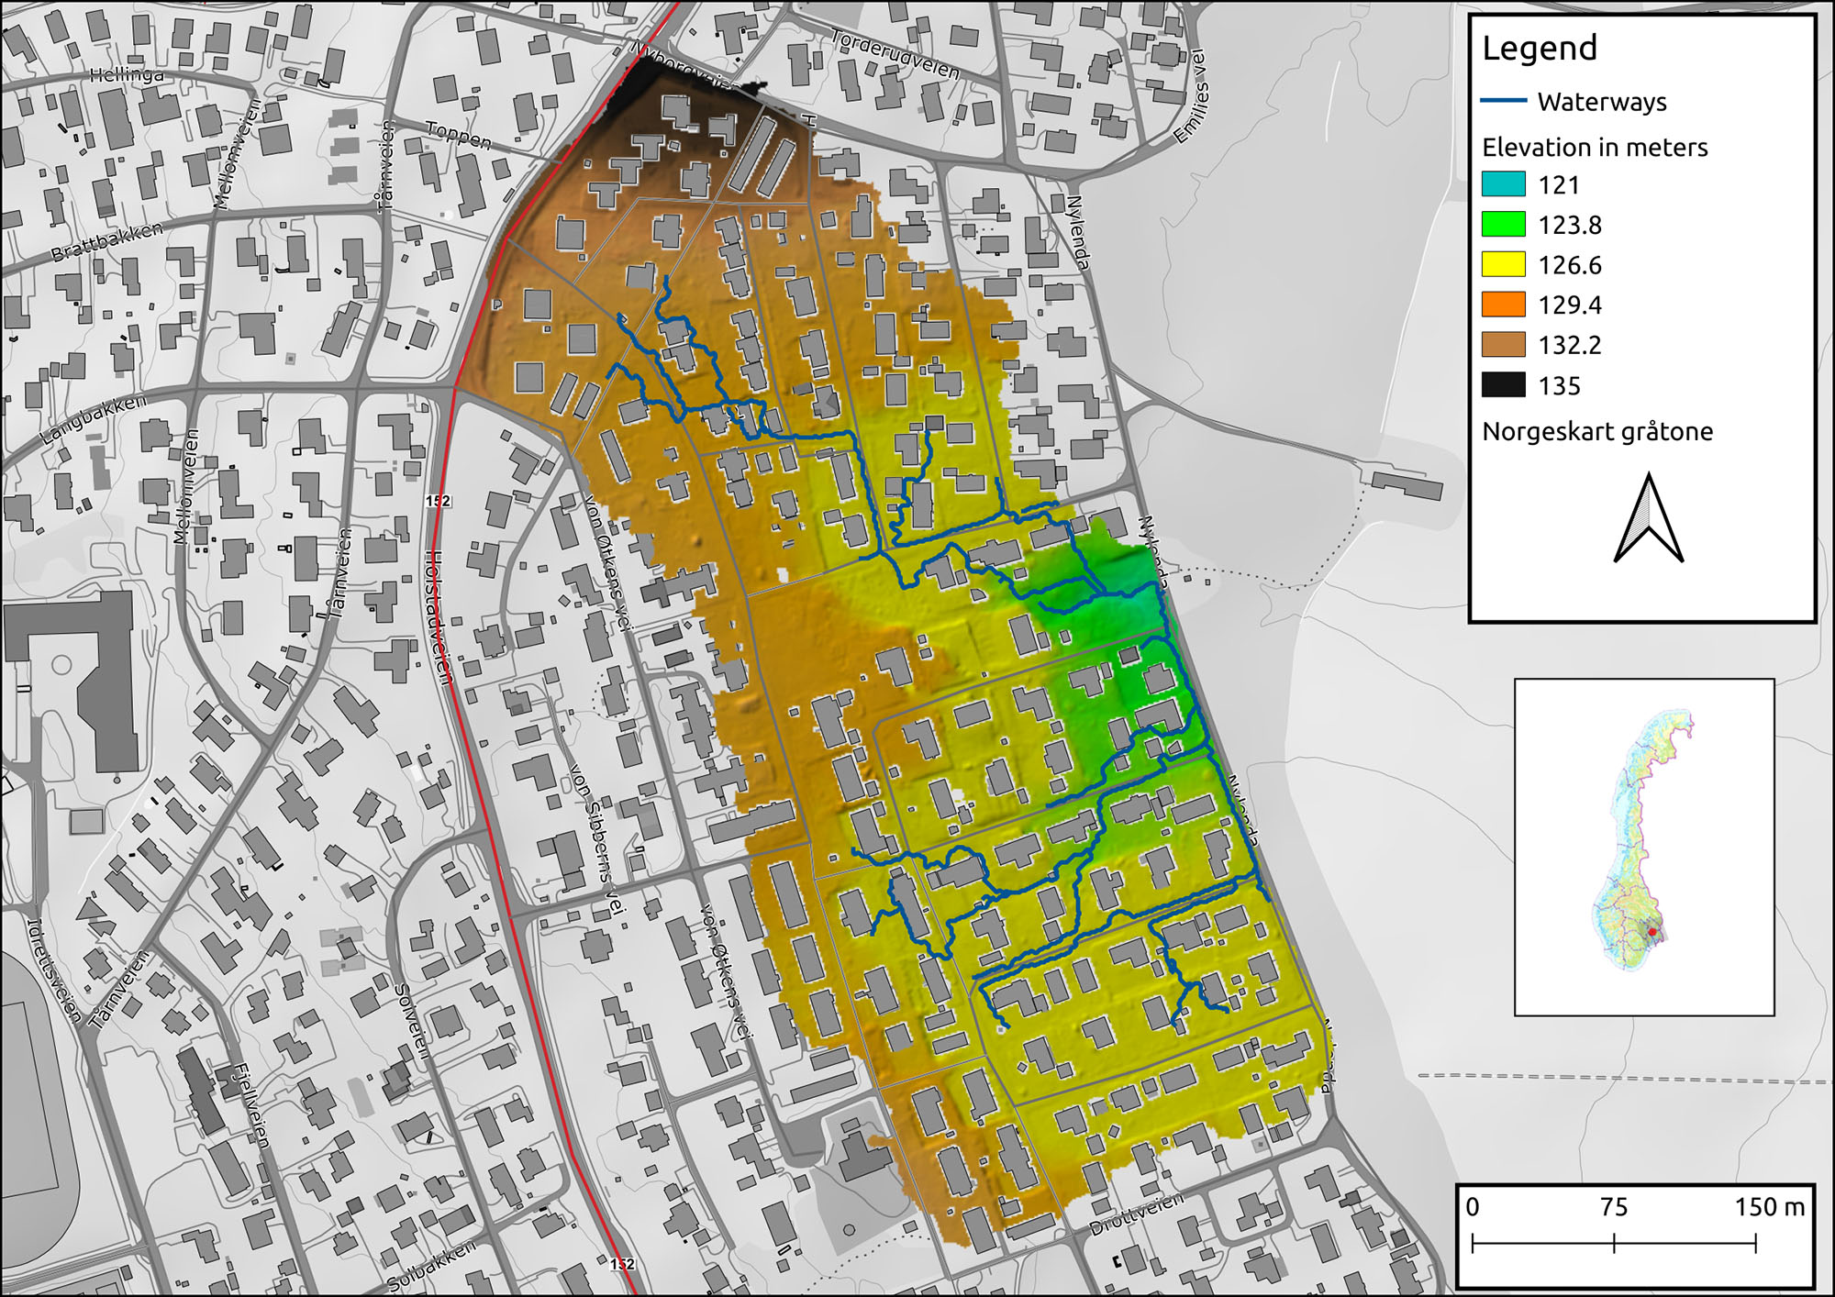Click the Legend title text
This screenshot has height=1297, width=1835.
tap(1540, 48)
